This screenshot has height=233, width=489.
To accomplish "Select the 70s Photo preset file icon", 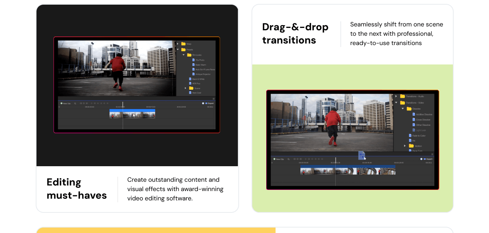I will tap(193, 60).
